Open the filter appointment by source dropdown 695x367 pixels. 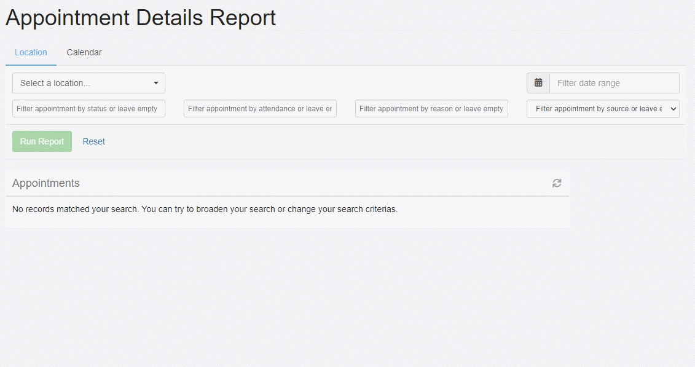tap(602, 108)
